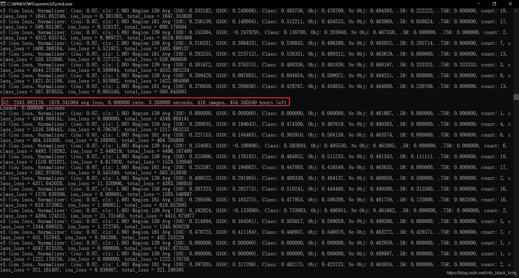Image resolution: width=519 pixels, height=278 pixels.
Task: Close the cmd.exe window
Action: point(510,4)
